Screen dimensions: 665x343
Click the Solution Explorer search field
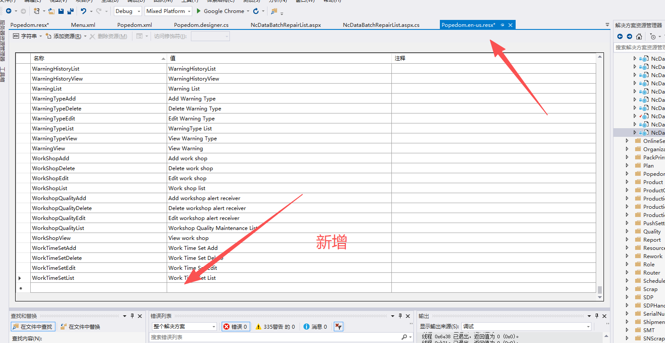point(639,48)
